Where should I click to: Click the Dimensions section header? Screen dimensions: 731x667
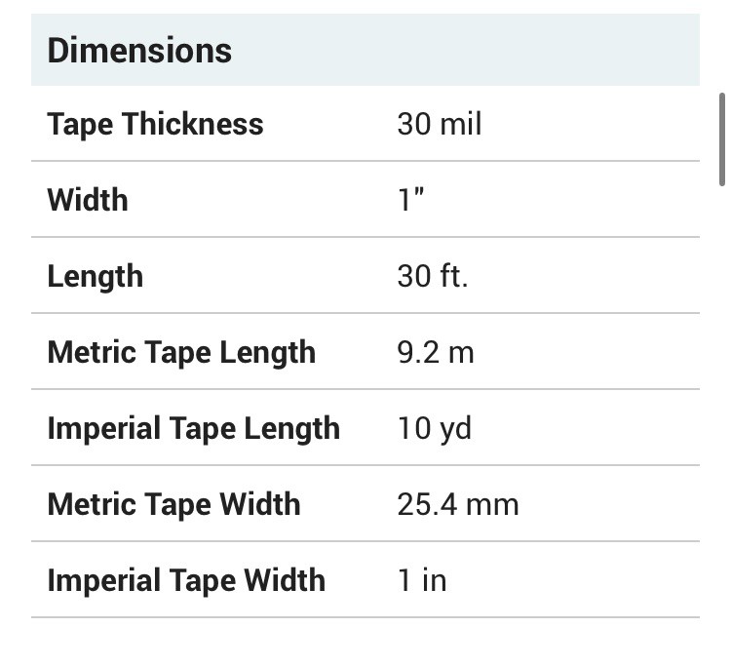[x=139, y=51]
